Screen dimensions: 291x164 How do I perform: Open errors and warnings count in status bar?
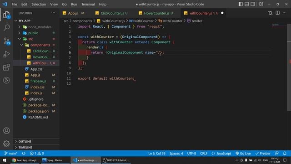37,154
